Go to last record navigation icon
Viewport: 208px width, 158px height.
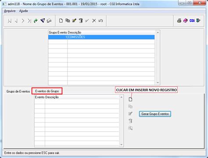click(29, 21)
